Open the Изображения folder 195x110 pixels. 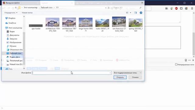click(14, 42)
